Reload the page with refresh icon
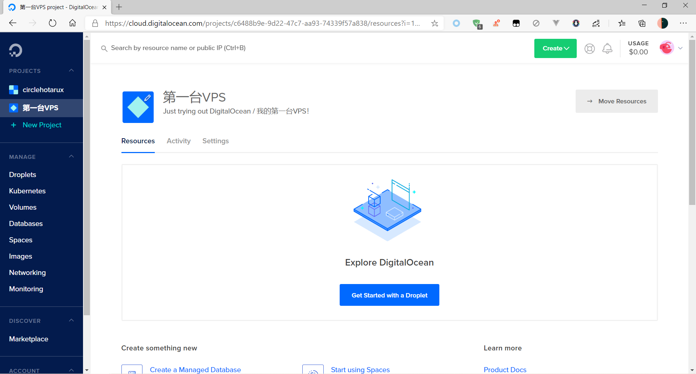Screen dimensions: 696x374 [53, 23]
